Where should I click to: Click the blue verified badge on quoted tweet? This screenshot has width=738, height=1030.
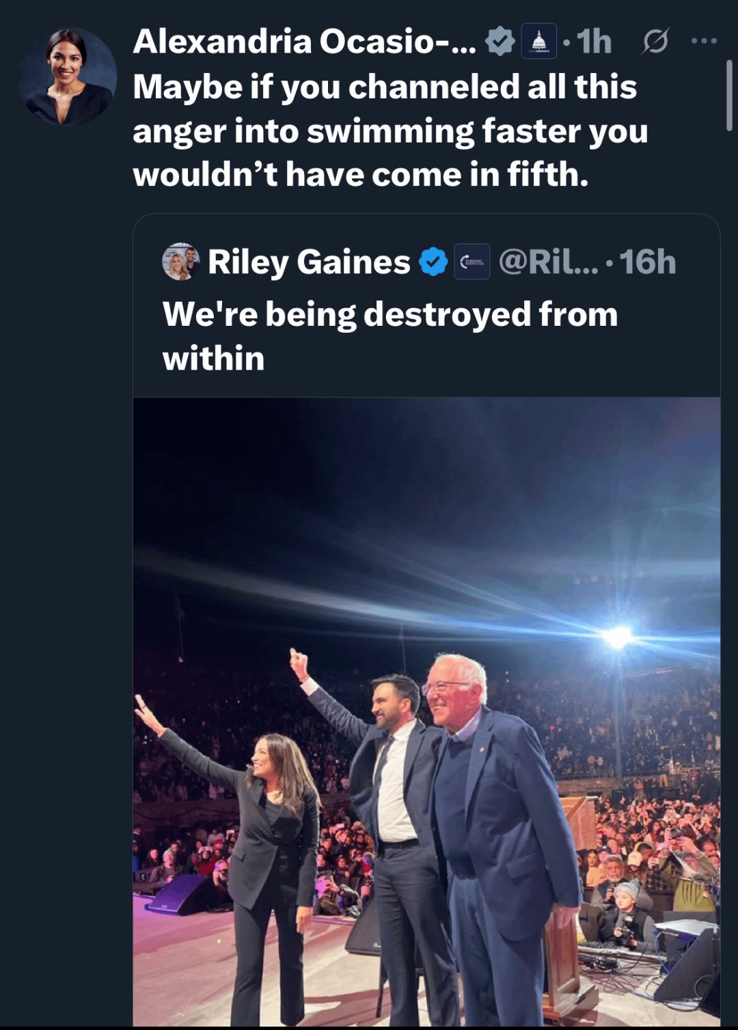tap(433, 262)
